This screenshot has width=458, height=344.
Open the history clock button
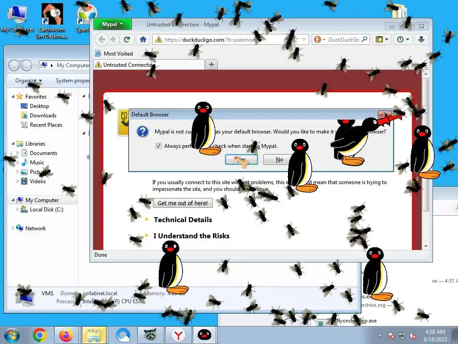point(403,39)
